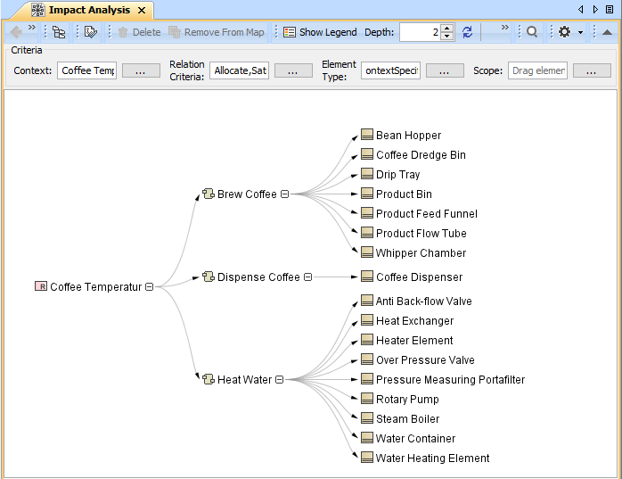
Task: Increase the Depth value with up arrow
Action: coord(446,28)
